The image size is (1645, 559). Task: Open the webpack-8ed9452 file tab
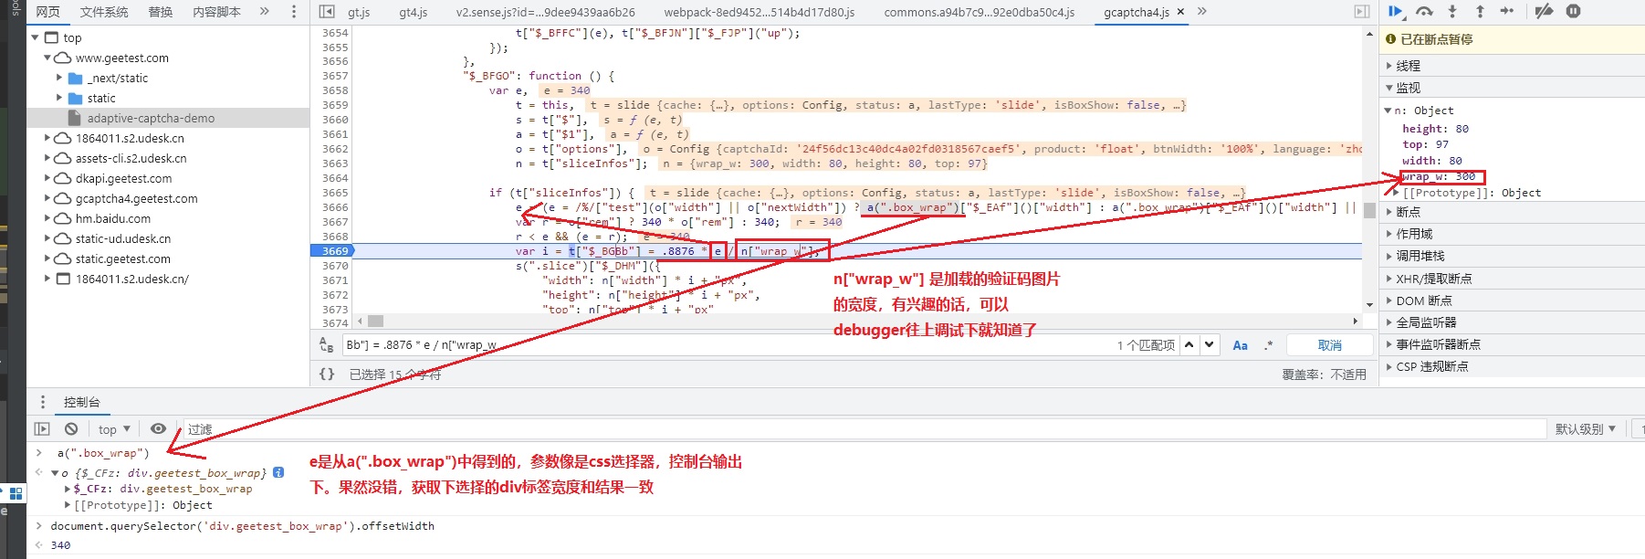pos(760,12)
